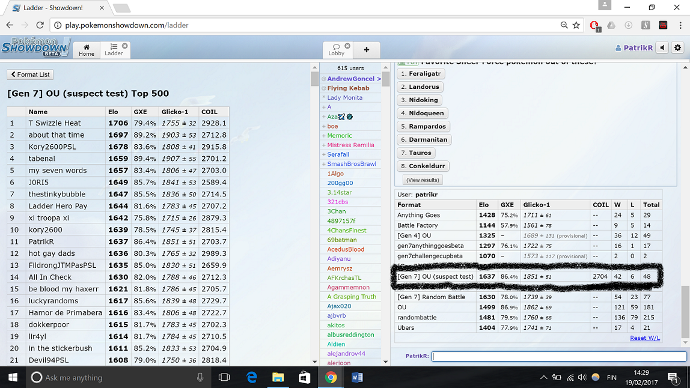Open the PatrikR username menu

click(634, 48)
